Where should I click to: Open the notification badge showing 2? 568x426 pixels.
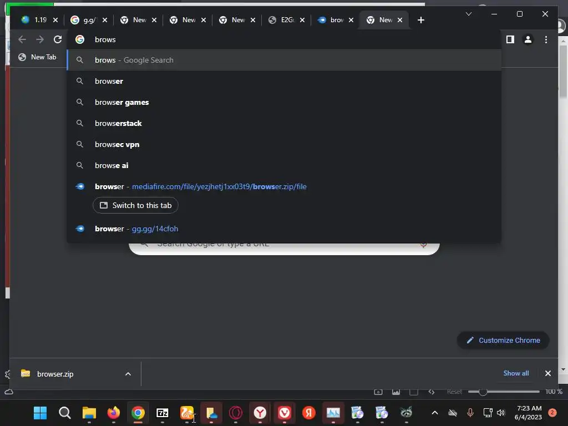pos(552,413)
